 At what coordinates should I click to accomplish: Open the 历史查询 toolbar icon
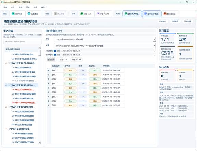pos(29,14)
